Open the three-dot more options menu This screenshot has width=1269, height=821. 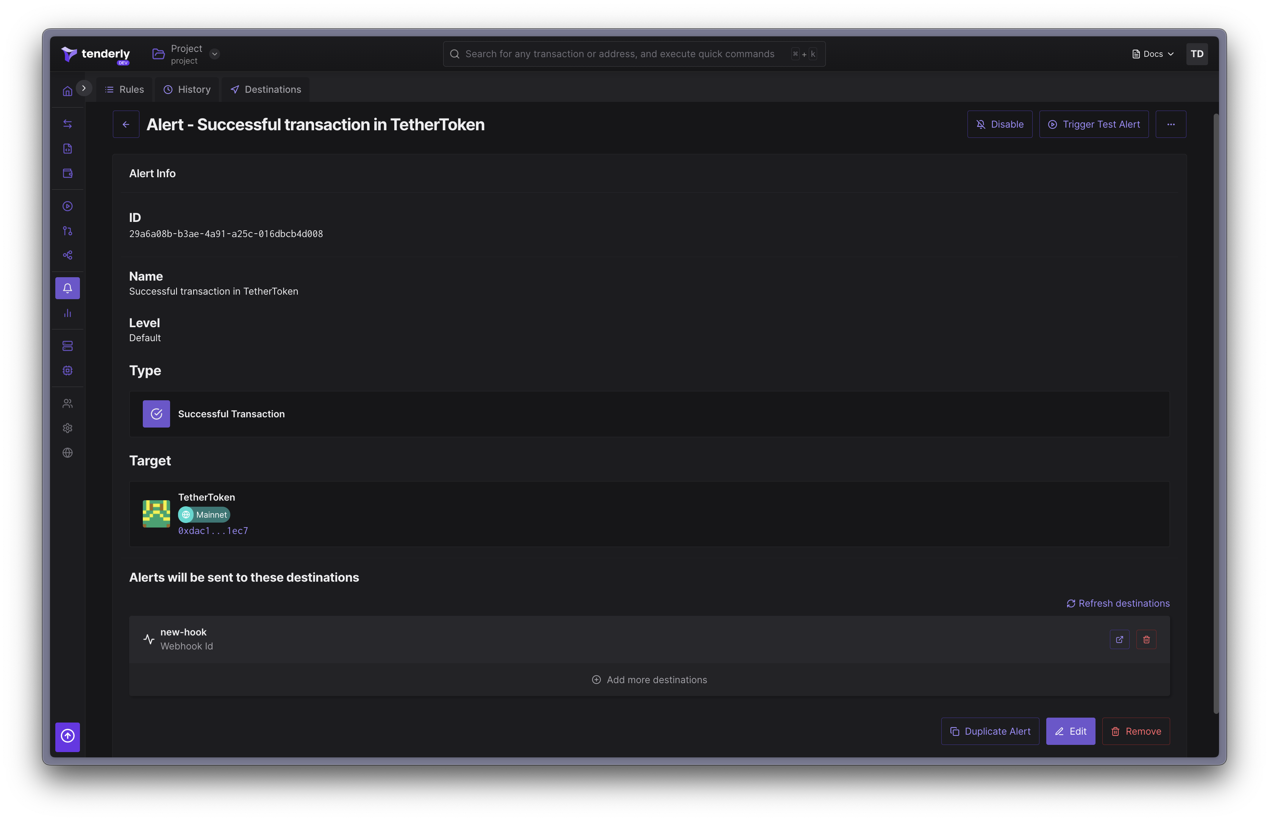[1171, 124]
